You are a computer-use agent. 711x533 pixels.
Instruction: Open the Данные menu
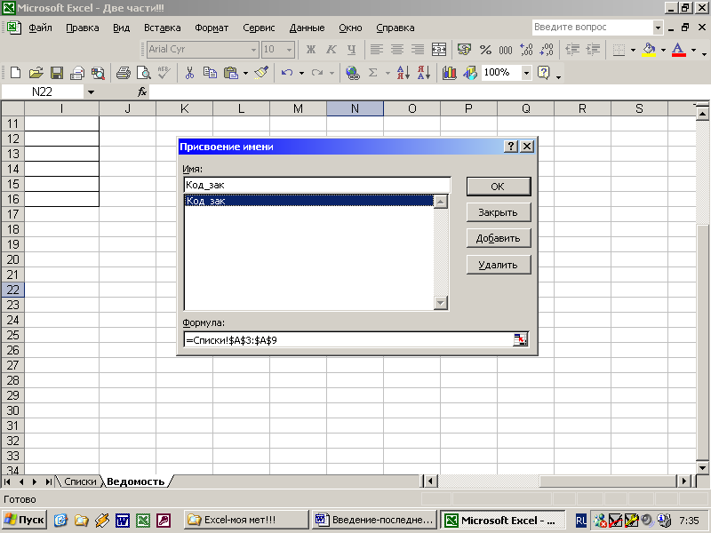click(x=307, y=28)
